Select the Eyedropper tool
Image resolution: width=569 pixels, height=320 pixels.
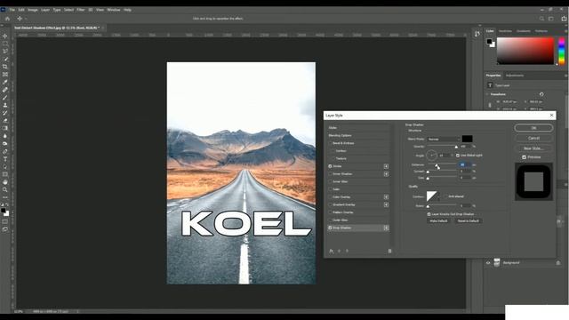click(5, 82)
